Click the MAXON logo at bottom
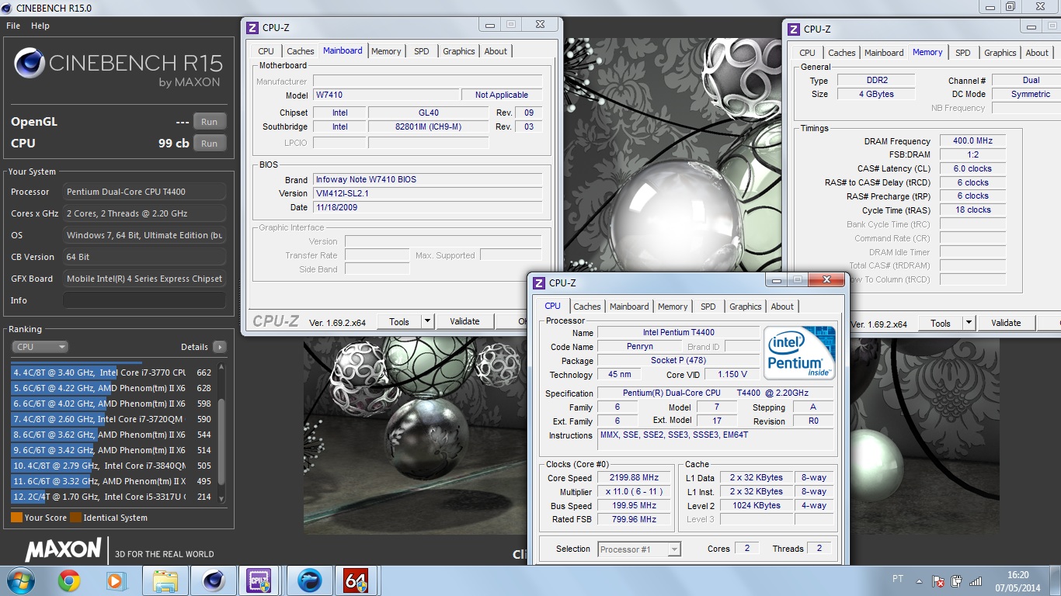 click(64, 550)
